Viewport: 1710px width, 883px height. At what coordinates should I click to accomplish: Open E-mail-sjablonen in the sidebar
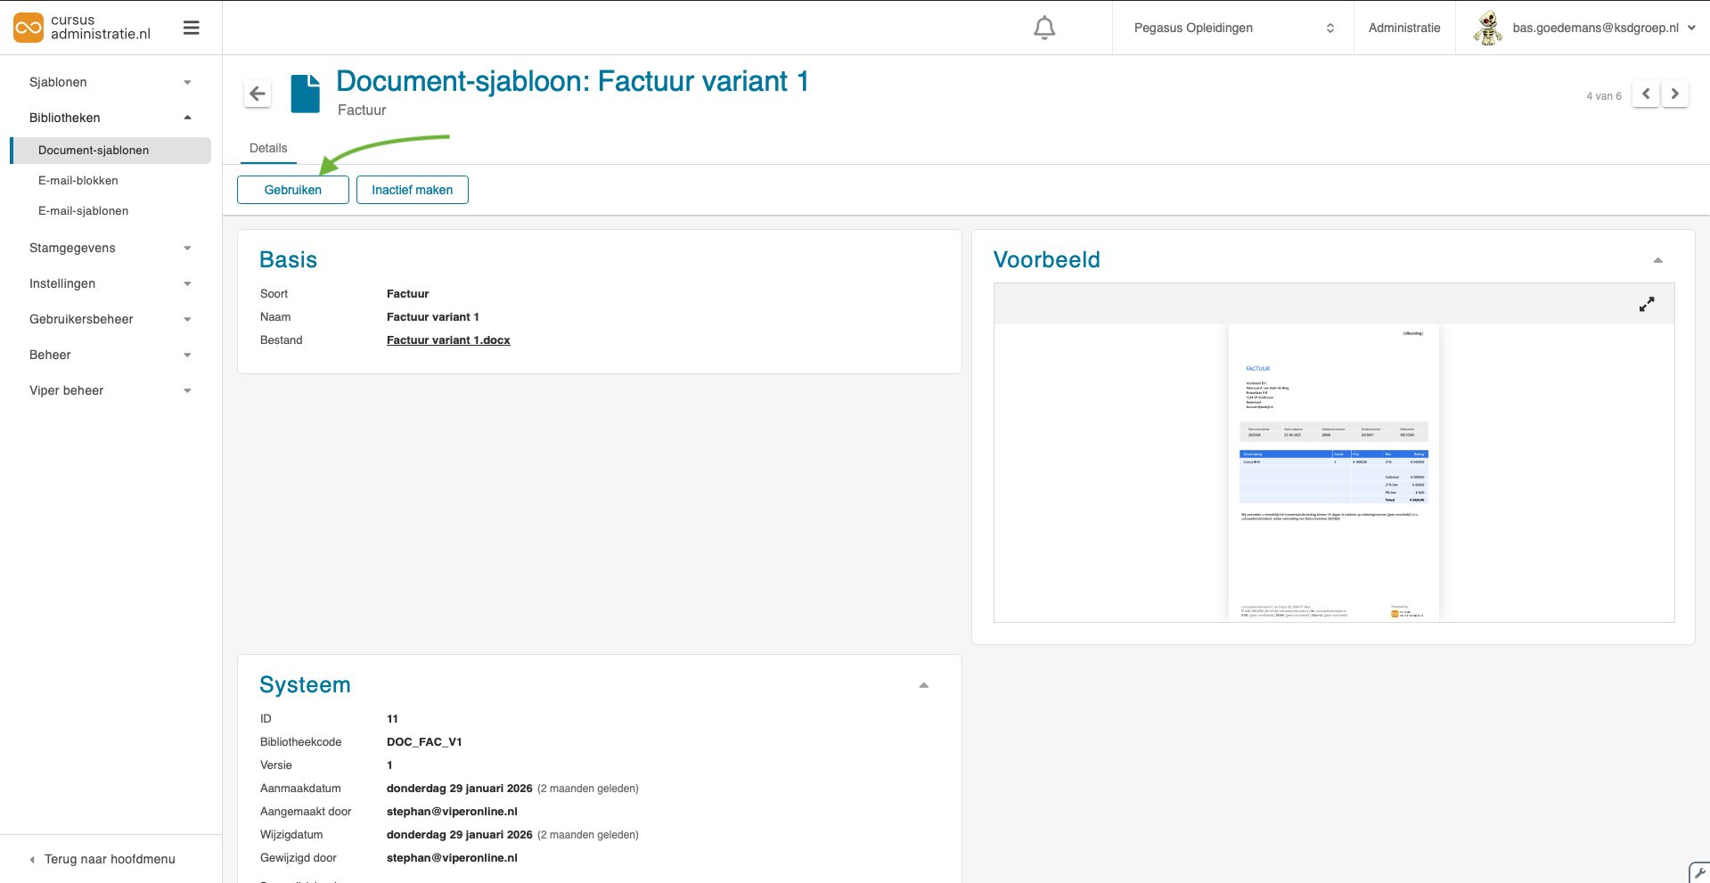pos(83,211)
